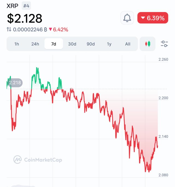The width and height of the screenshot is (175, 187).
Task: Select the 1h timeframe tab
Action: tap(17, 44)
